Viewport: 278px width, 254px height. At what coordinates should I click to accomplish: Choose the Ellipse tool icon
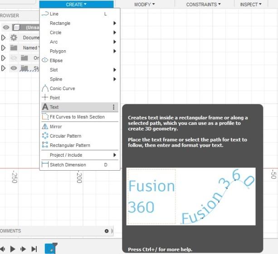coord(45,60)
